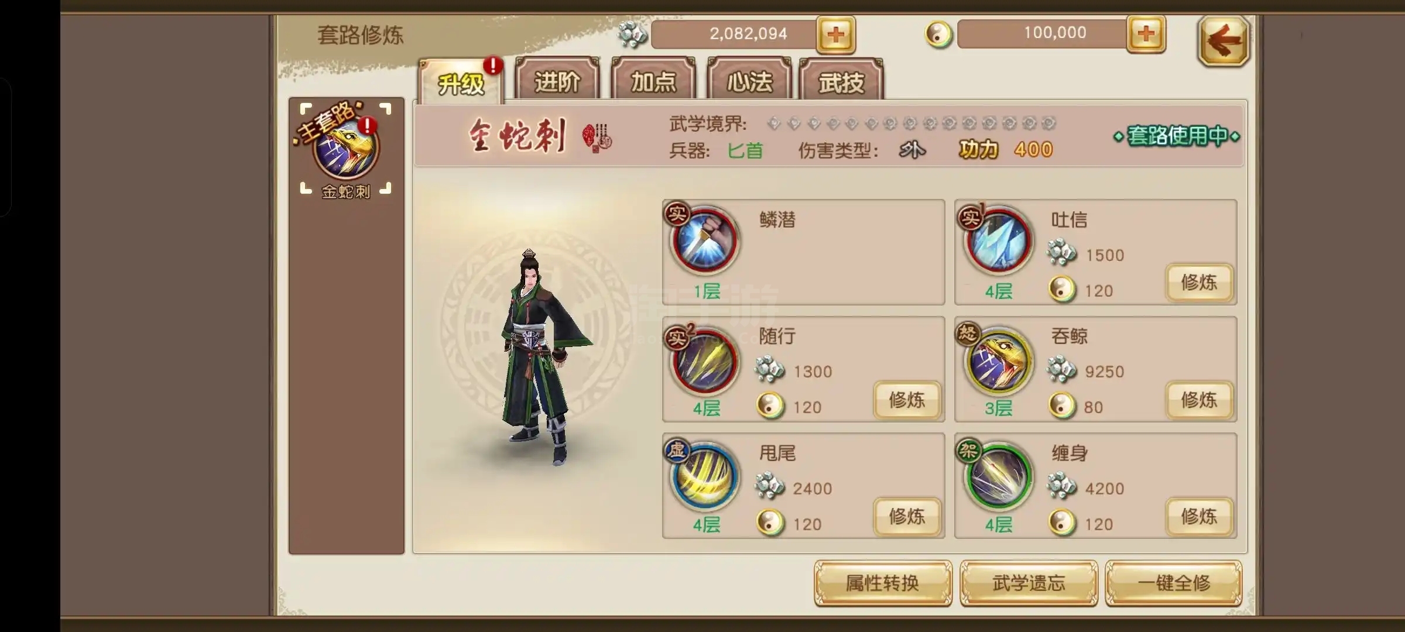
Task: Switch to the 进阶 tab
Action: point(557,81)
